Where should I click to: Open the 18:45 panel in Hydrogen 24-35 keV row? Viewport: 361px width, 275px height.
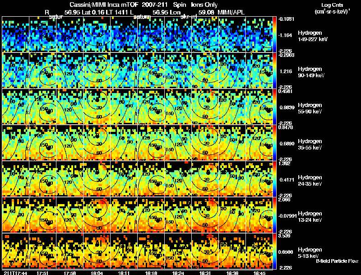[259, 179]
